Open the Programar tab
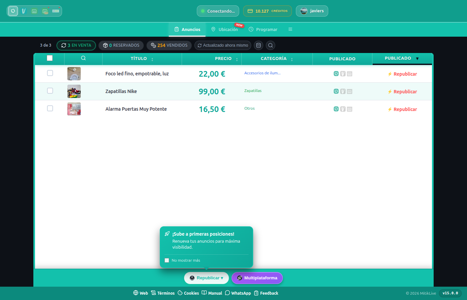Image resolution: width=467 pixels, height=300 pixels. 263,29
